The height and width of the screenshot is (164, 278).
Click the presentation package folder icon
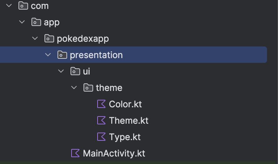pyautogui.click(x=62, y=55)
